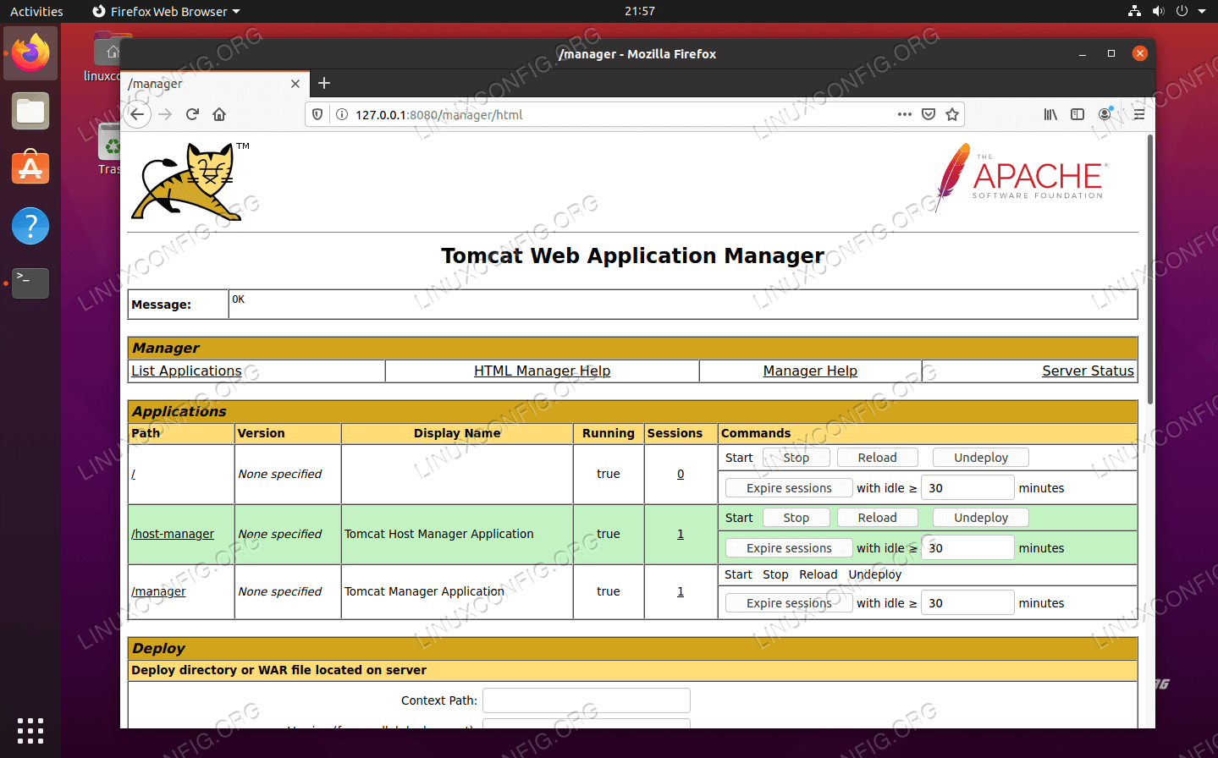This screenshot has height=758, width=1218.
Task: Click sessions count 1 for /manager
Action: coord(681,591)
